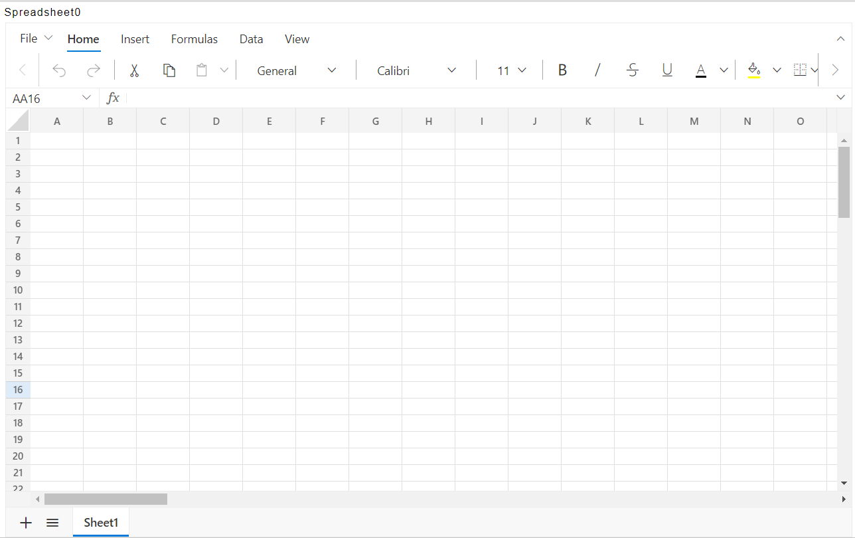This screenshot has width=855, height=538.
Task: Switch to the Formulas tab
Action: (x=194, y=39)
